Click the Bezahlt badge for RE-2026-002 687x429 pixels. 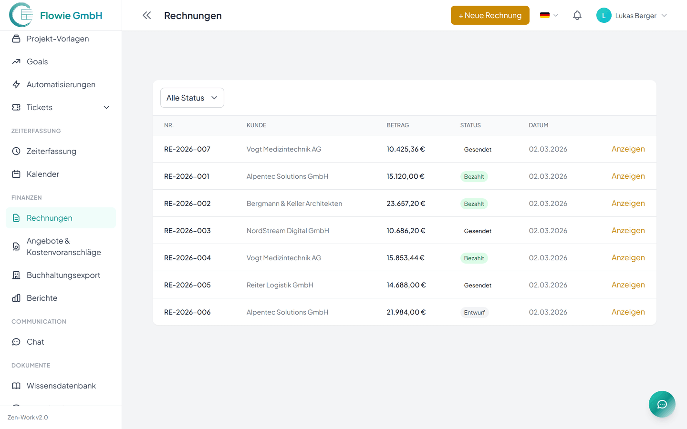coord(474,204)
